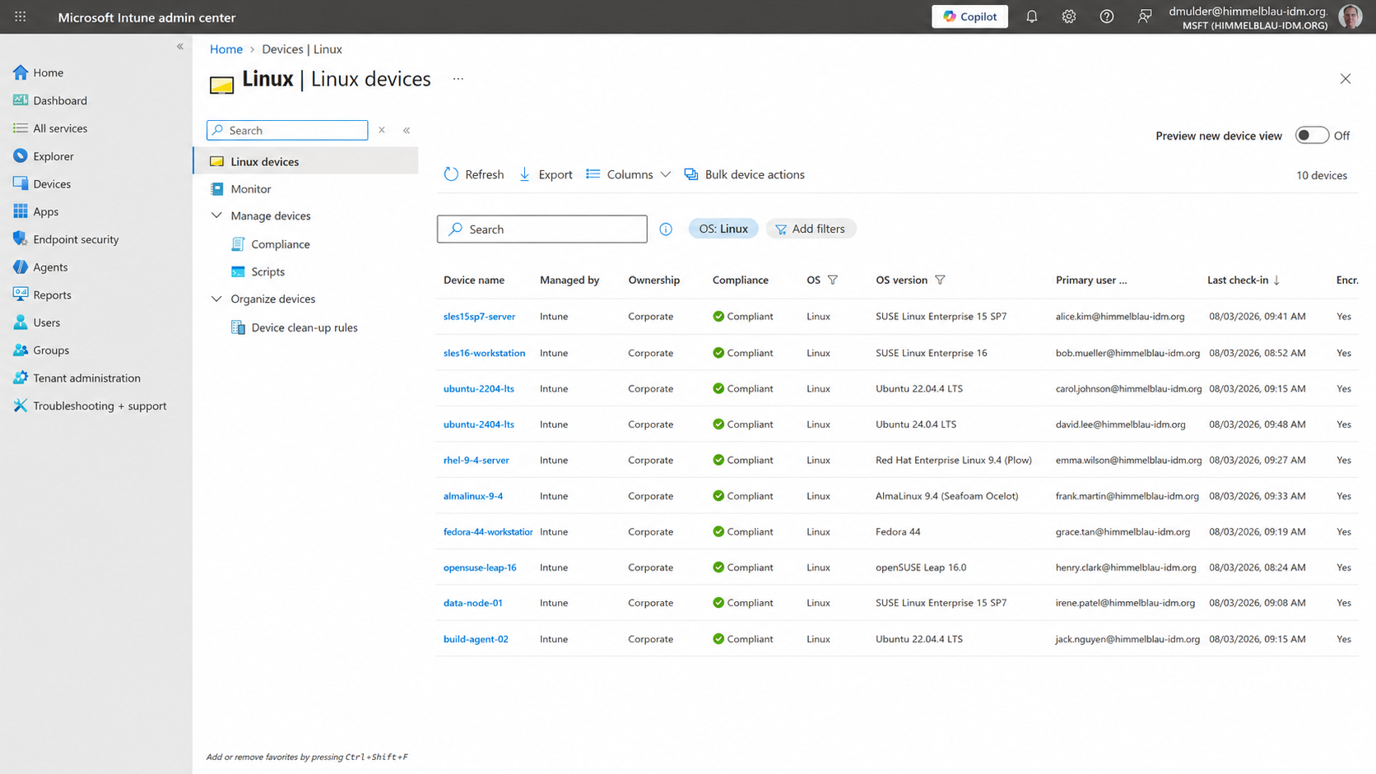Select Linux devices in resource menu
Image resolution: width=1376 pixels, height=774 pixels.
[x=305, y=161]
